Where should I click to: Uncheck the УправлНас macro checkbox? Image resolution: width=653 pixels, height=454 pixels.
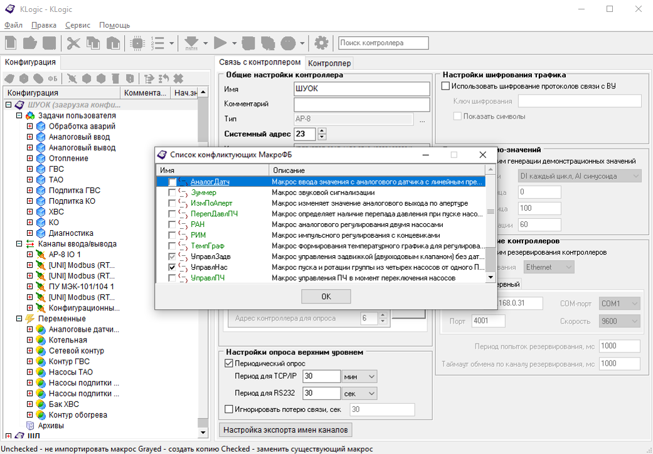[x=172, y=267]
